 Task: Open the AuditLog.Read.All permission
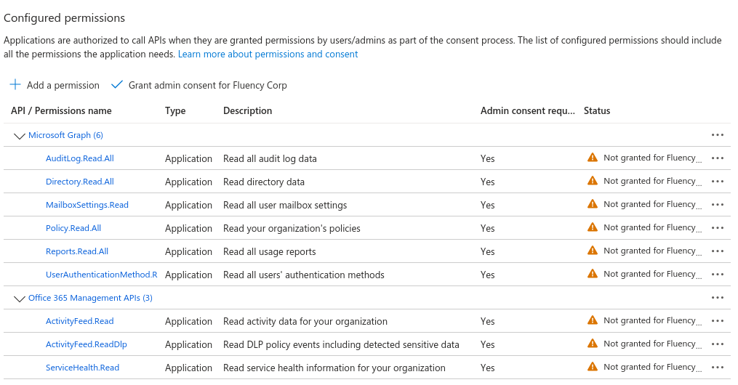(x=79, y=158)
